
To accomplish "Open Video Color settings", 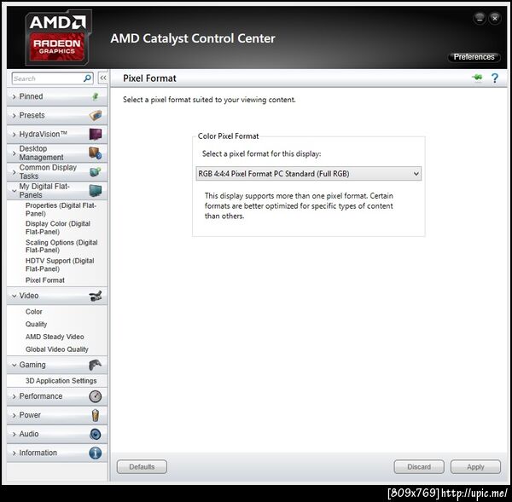I will tap(34, 312).
